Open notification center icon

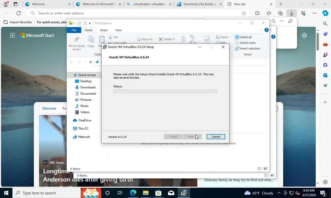point(323,193)
